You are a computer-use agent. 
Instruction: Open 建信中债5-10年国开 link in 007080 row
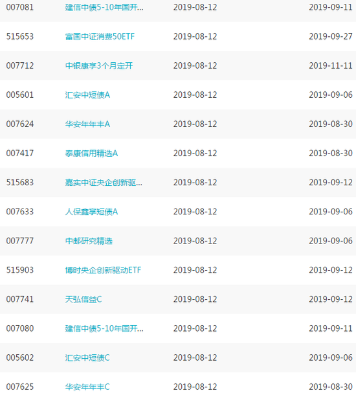104,328
